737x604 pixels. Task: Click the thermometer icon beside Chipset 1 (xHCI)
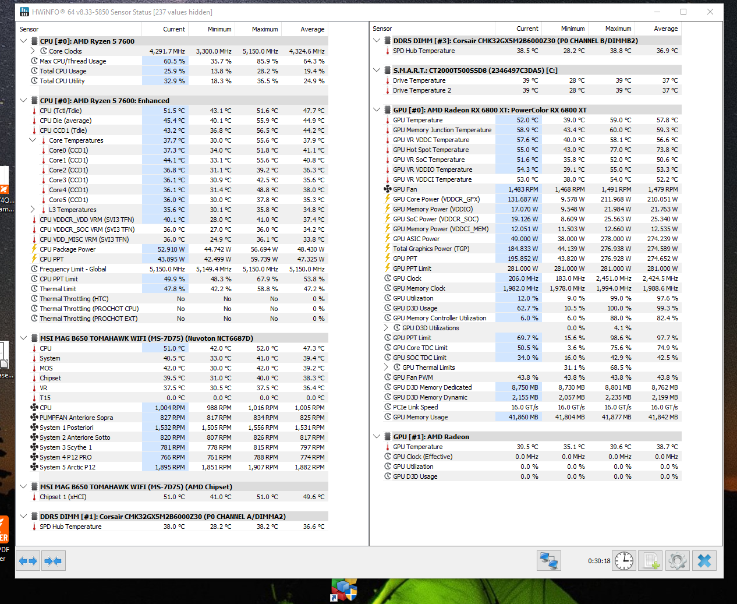click(x=34, y=497)
